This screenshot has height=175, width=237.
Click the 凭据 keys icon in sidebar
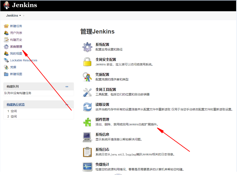tap(6, 67)
